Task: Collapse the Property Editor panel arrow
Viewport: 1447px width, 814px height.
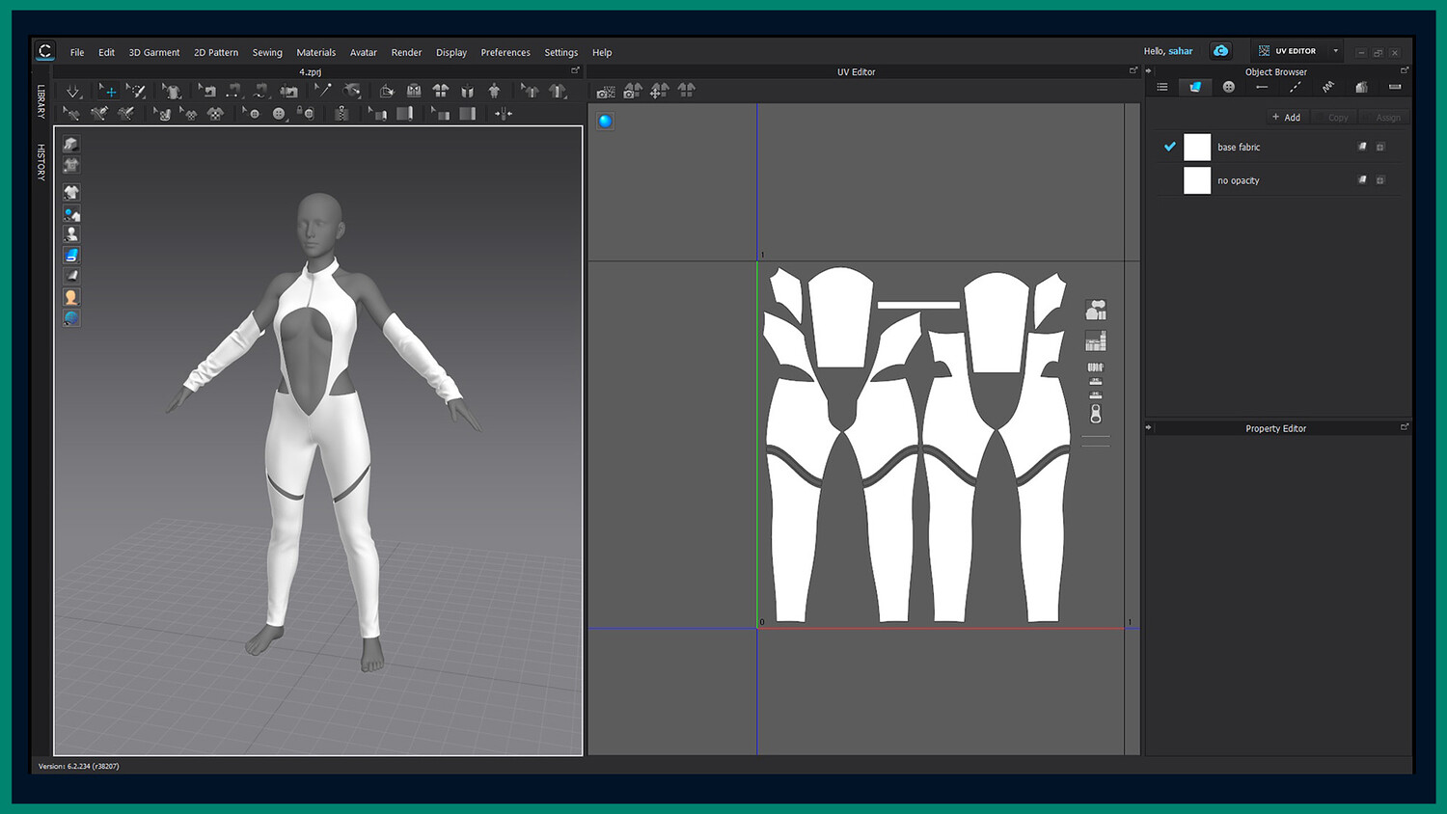Action: coord(1149,427)
